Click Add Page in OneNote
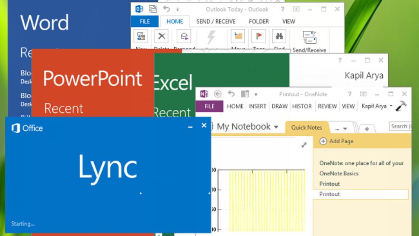The height and width of the screenshot is (236, 419). pyautogui.click(x=337, y=141)
